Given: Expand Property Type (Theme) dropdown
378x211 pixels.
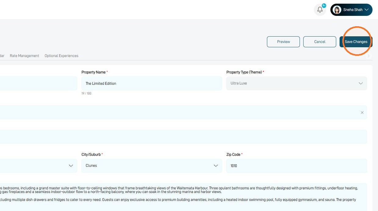Looking at the screenshot, I should (297, 83).
